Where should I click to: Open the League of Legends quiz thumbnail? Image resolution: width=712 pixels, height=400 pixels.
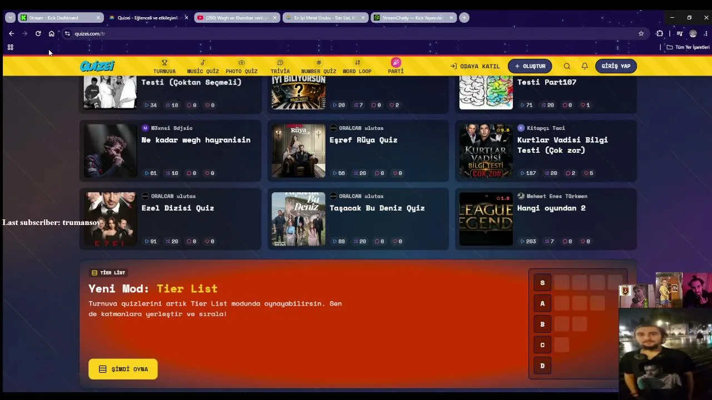tap(486, 219)
